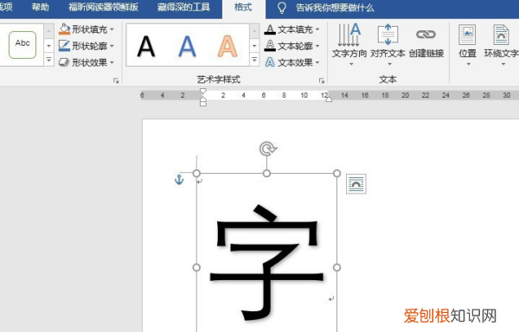Select the Abc shape style preset
This screenshot has width=519, height=332.
click(x=22, y=45)
